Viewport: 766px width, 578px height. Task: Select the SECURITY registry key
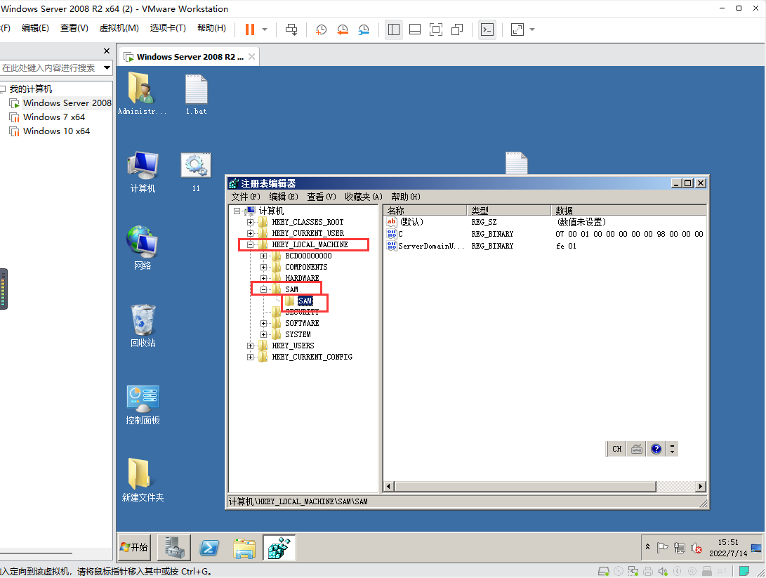[x=302, y=313]
